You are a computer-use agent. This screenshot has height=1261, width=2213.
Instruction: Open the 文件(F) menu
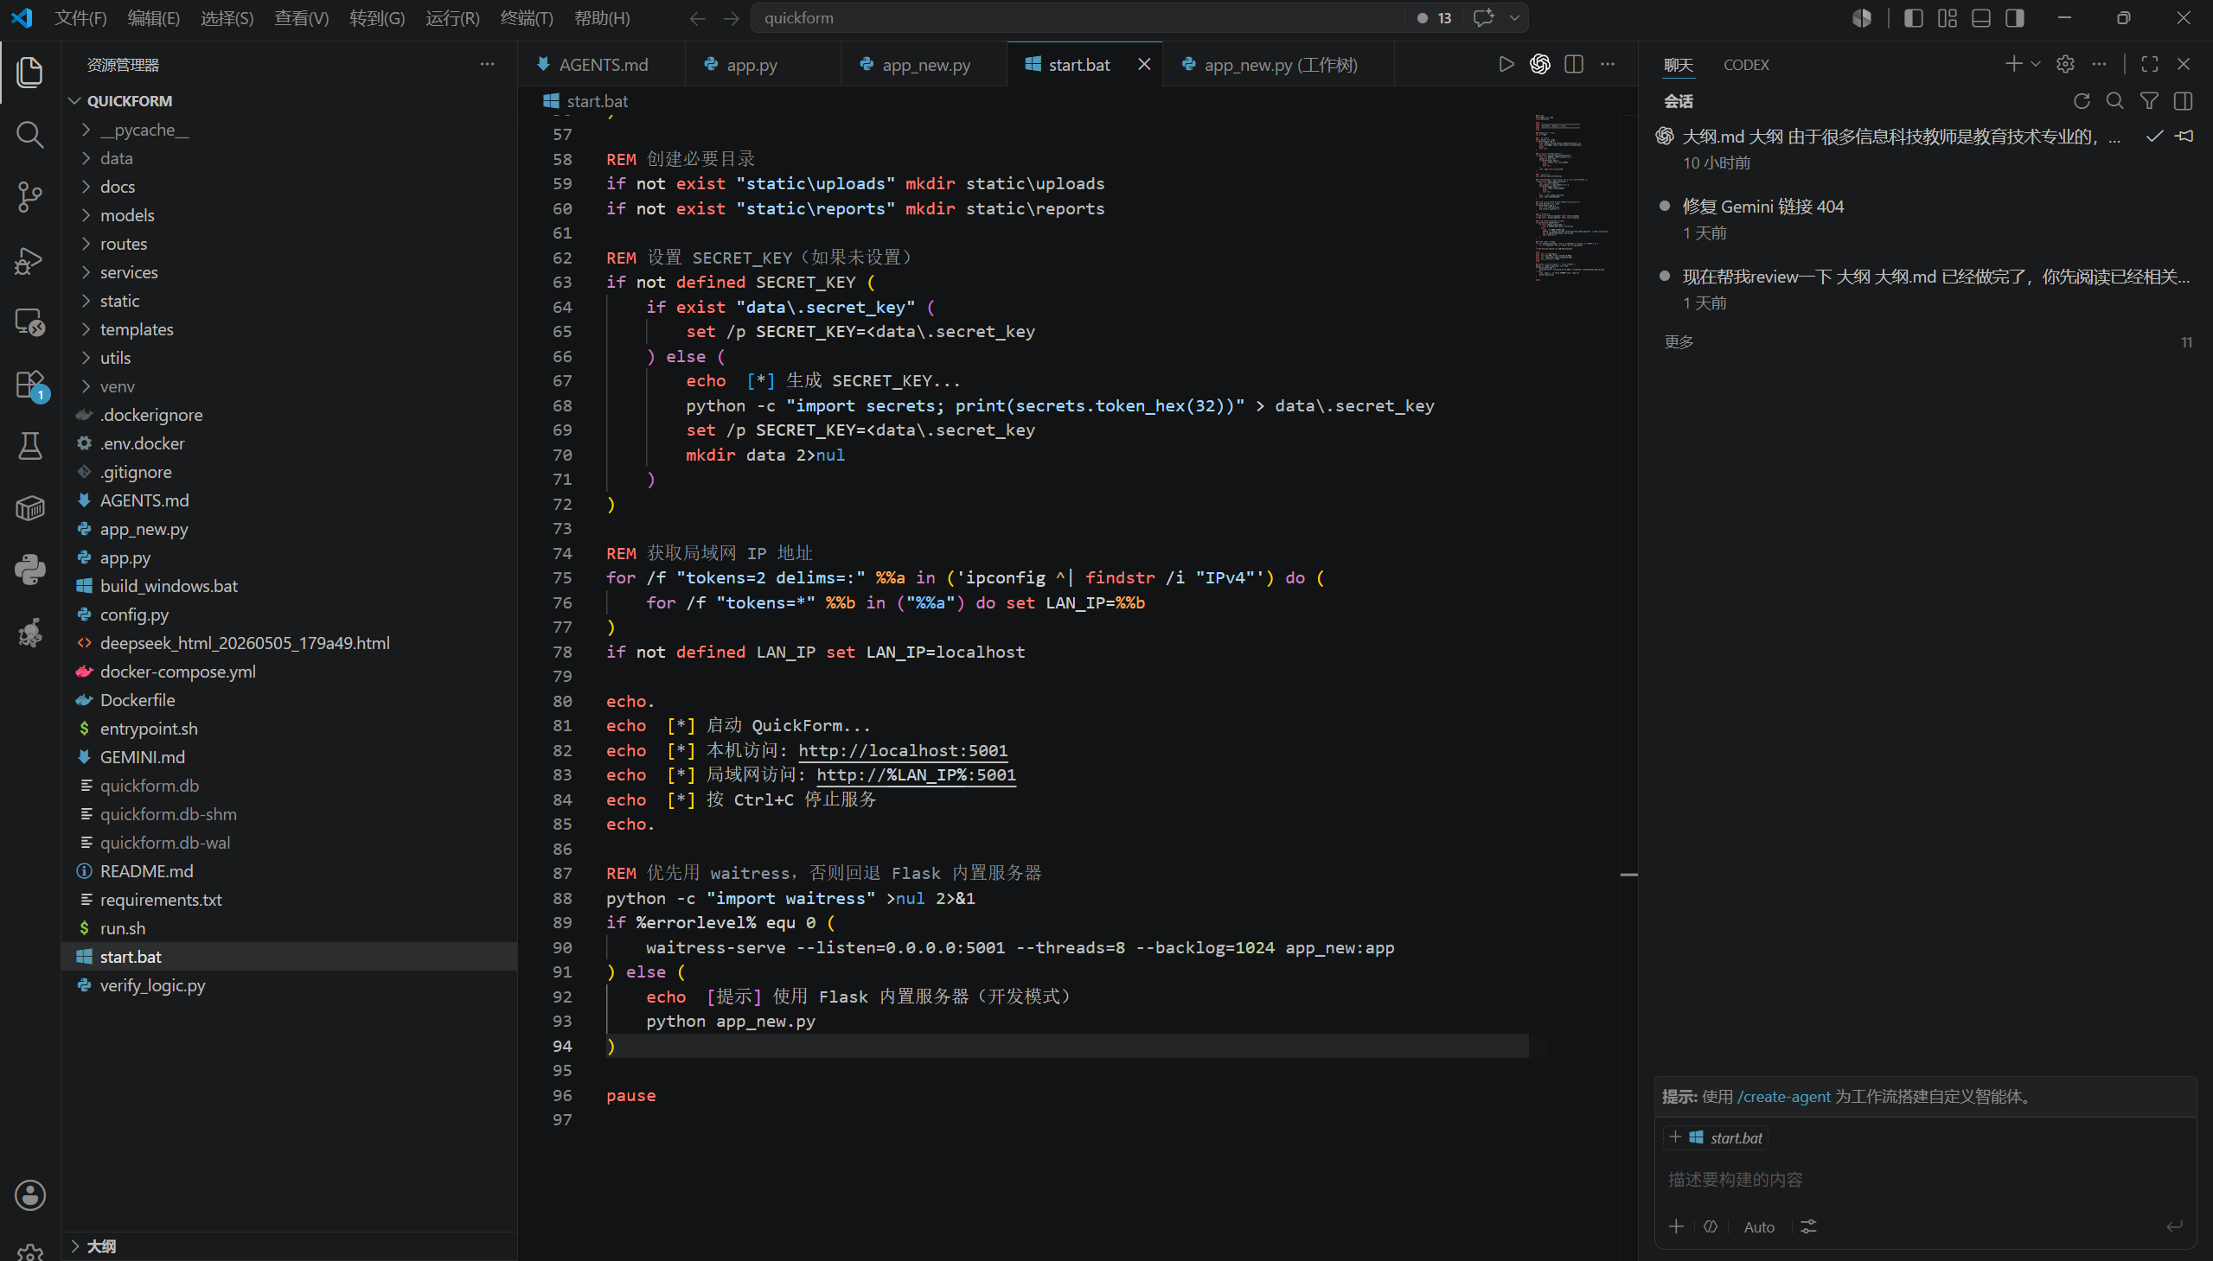click(80, 18)
